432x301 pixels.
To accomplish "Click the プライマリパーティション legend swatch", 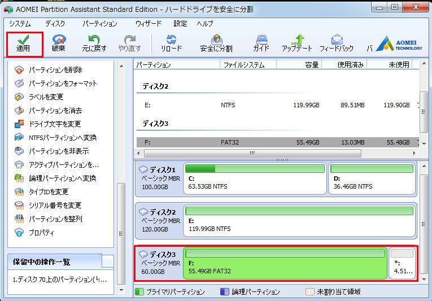I will click(x=139, y=292).
